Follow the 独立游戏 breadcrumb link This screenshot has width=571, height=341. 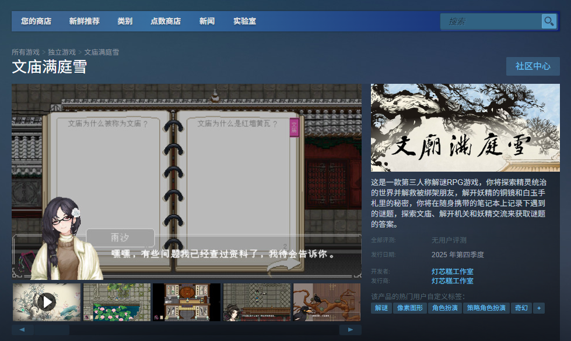[62, 52]
